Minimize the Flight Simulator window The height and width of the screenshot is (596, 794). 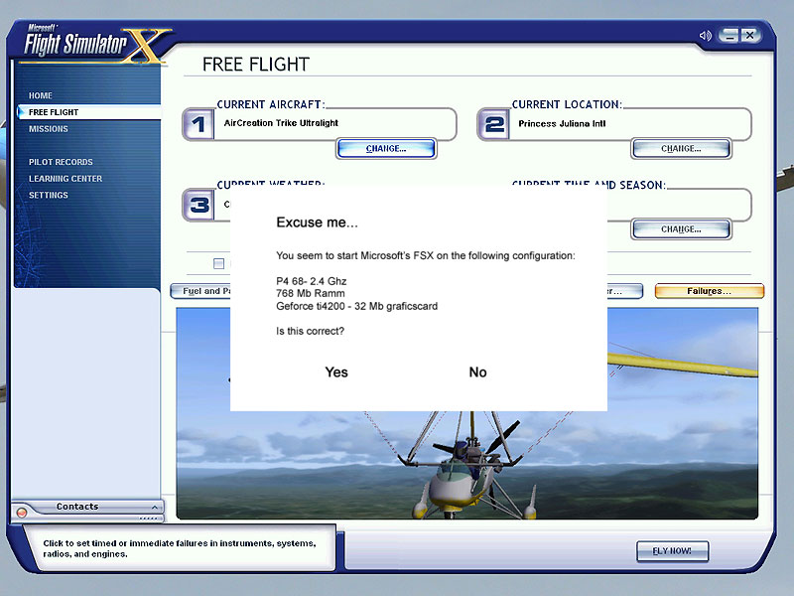click(729, 36)
